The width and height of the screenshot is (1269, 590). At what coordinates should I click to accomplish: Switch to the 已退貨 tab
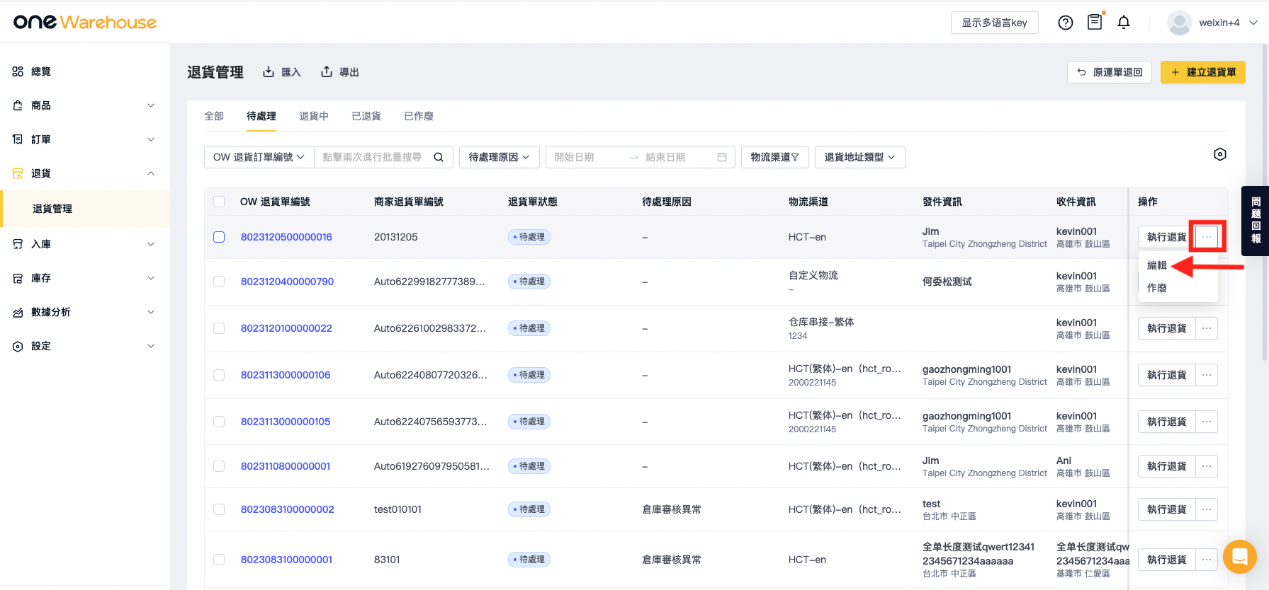366,116
